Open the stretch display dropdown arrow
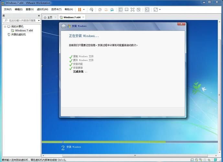 (160, 9)
